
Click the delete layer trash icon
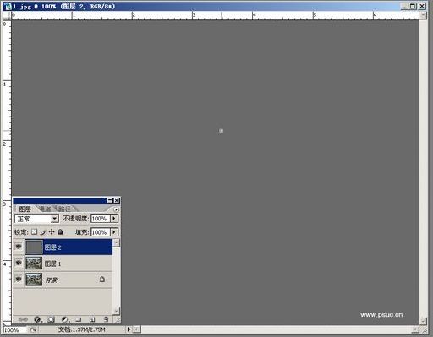pos(106,319)
